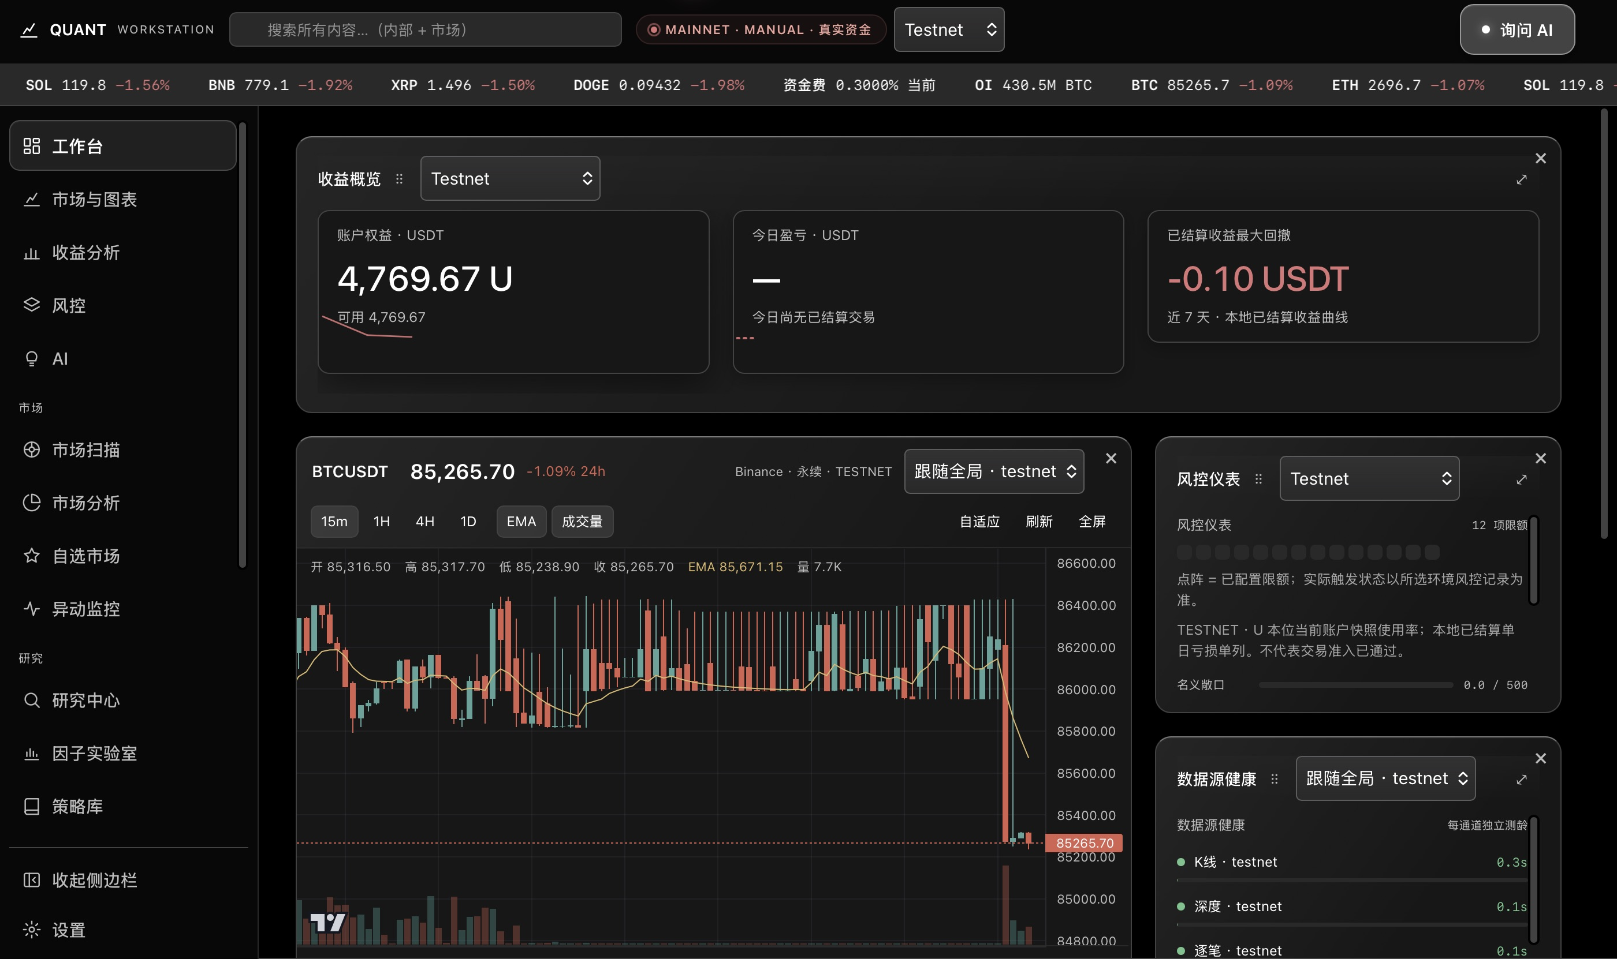Open the 风控 sidebar item
This screenshot has height=959, width=1617.
[123, 306]
